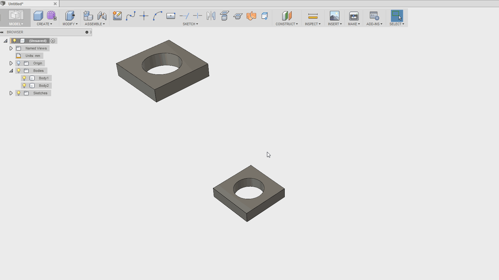Close the Untitled* document tab
The height and width of the screenshot is (280, 499).
(55, 4)
